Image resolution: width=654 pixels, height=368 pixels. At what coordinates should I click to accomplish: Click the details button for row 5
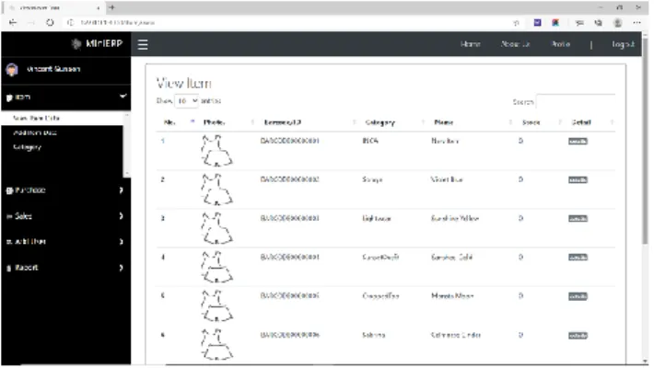[578, 296]
